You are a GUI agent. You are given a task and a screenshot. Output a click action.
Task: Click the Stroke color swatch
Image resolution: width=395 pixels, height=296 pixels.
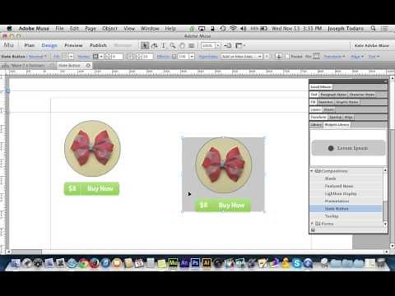(x=95, y=57)
